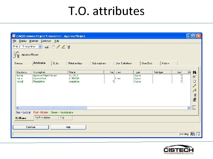This screenshot has height=159, width=213.
Task: Open the Maintain menu
Action: coord(34,41)
